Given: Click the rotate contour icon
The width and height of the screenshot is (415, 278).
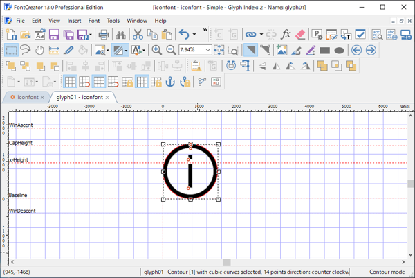Looking at the screenshot, I should pos(231,66).
